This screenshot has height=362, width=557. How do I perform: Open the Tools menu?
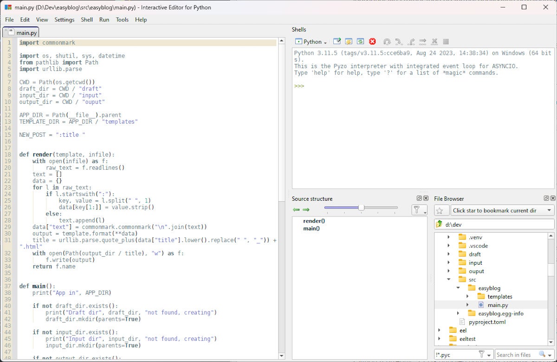122,19
